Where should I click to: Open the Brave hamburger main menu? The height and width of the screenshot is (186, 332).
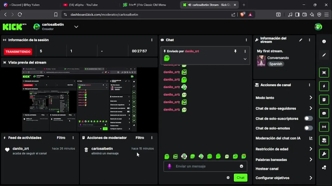[x=326, y=15]
